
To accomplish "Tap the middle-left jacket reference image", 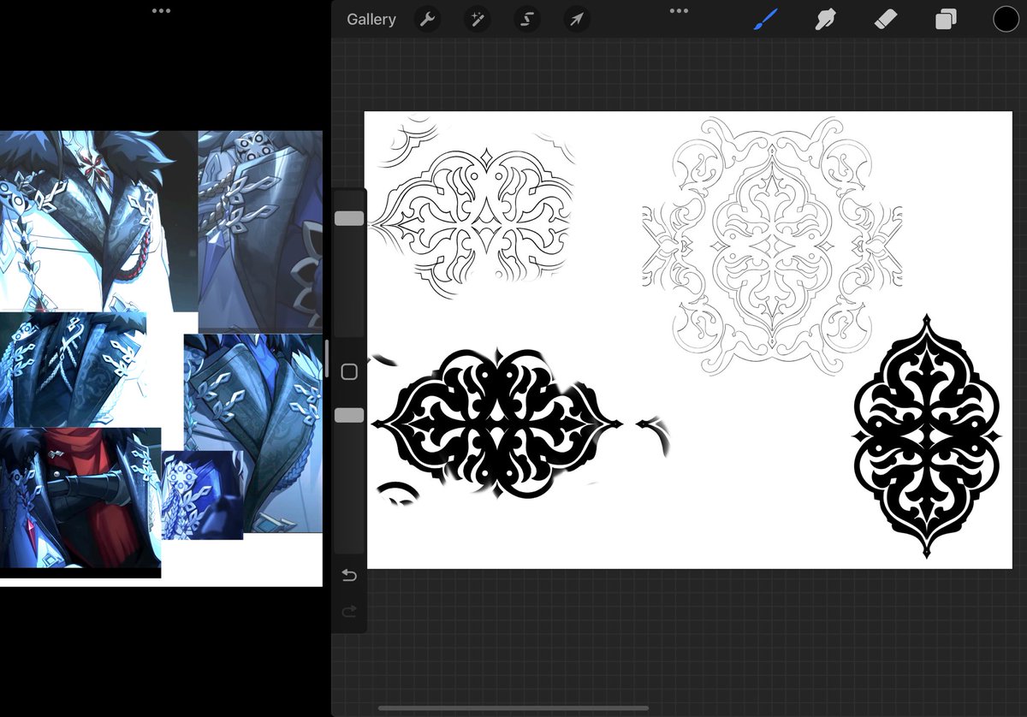I will tap(73, 370).
